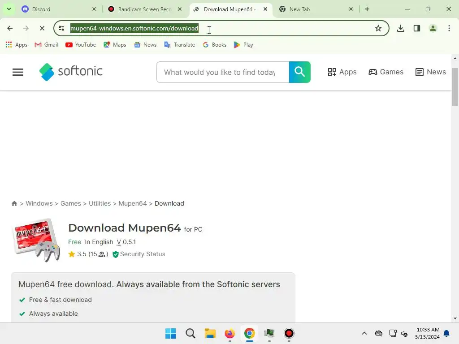Image resolution: width=459 pixels, height=344 pixels.
Task: Open YouTube bookmark
Action: (81, 45)
